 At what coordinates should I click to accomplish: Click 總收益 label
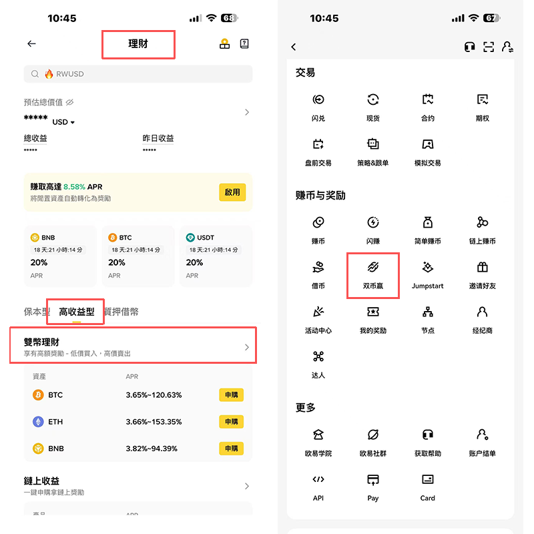click(35, 138)
